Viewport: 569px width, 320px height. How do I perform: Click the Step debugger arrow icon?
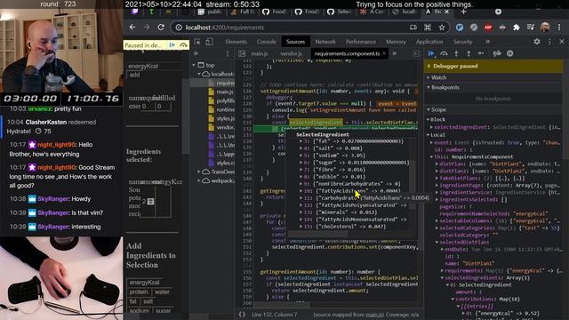click(481, 53)
